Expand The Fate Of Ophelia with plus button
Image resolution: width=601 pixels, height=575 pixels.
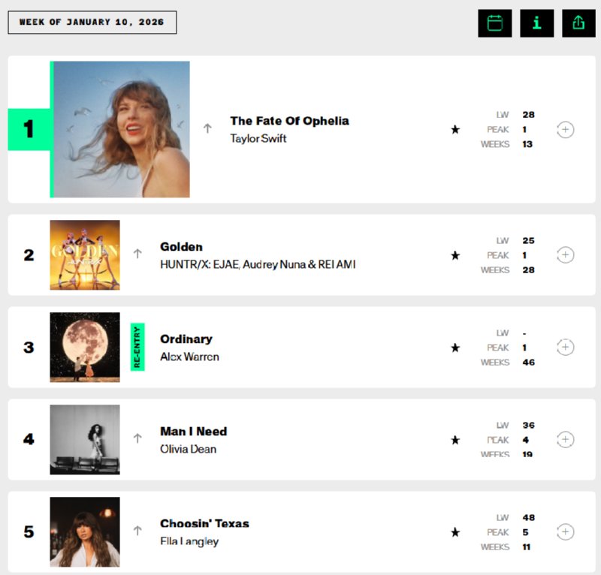566,130
